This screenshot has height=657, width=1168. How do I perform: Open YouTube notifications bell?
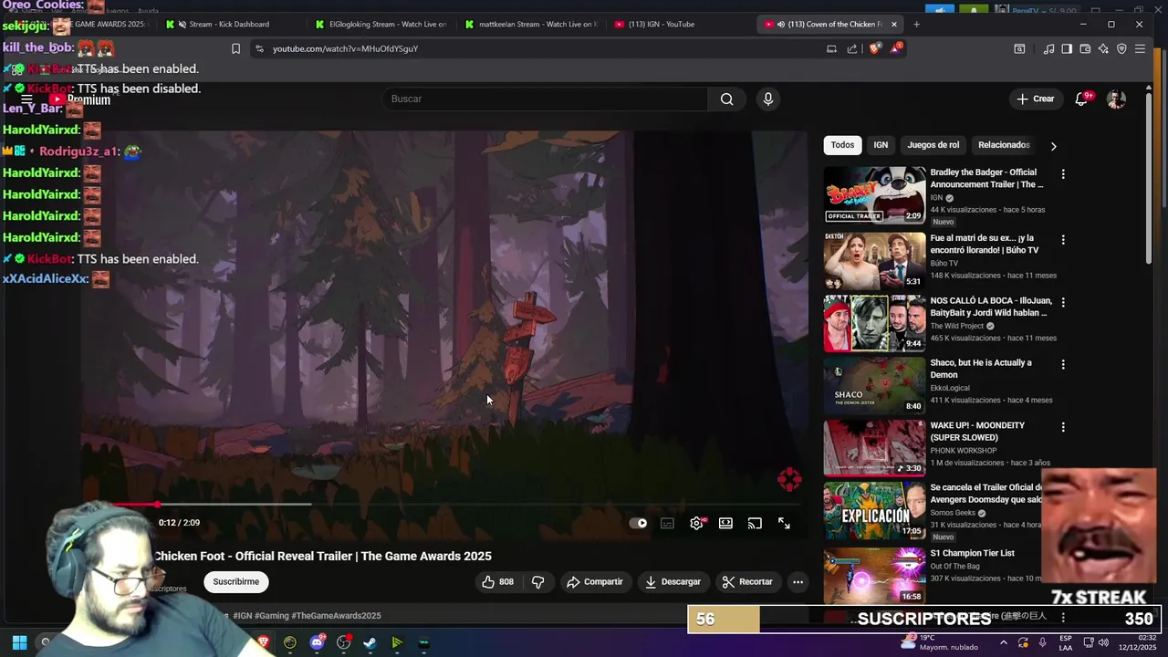(x=1081, y=99)
